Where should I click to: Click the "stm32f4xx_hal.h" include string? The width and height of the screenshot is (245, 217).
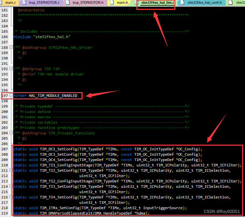pos(52,37)
